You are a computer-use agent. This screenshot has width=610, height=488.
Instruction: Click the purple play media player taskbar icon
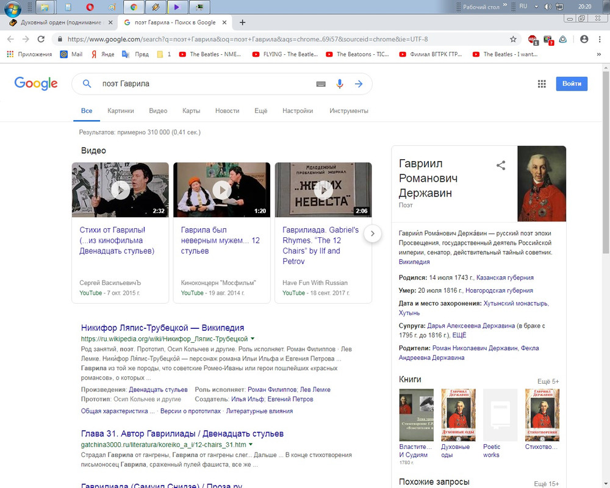[x=177, y=7]
